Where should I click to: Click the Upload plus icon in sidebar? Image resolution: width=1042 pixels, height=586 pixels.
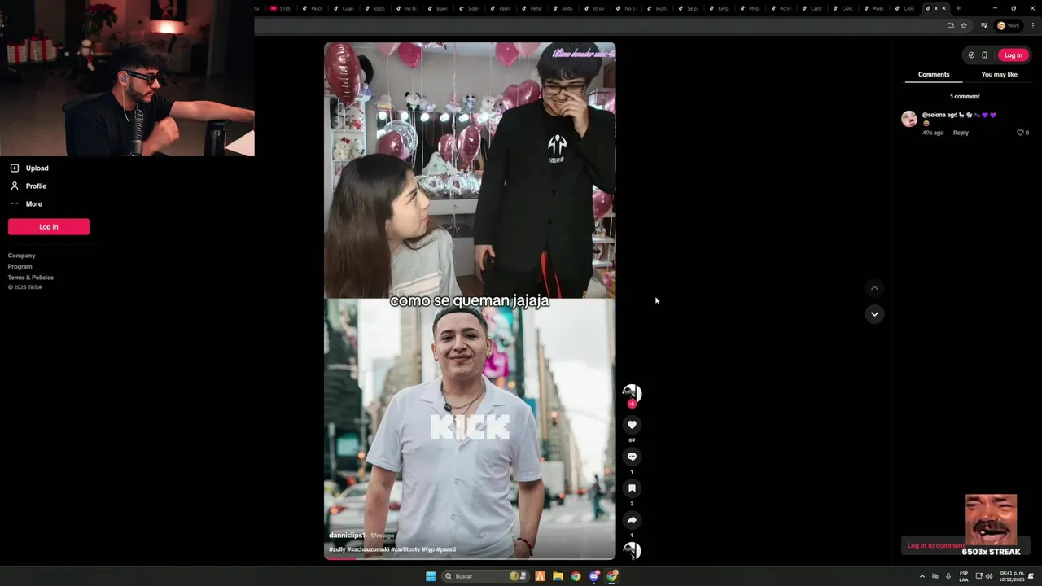pyautogui.click(x=15, y=168)
